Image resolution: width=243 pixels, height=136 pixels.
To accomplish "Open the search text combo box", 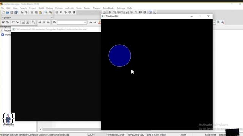I will click(72, 22).
